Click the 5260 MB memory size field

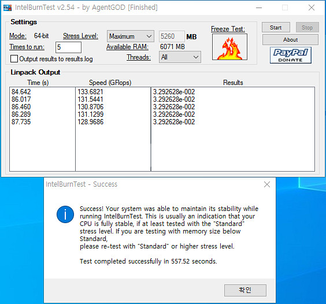[172, 36]
